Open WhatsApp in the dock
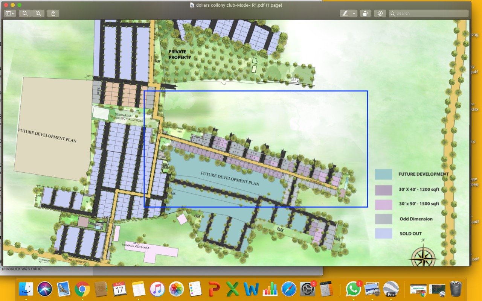Screen dimensions: 482x301 point(353,289)
